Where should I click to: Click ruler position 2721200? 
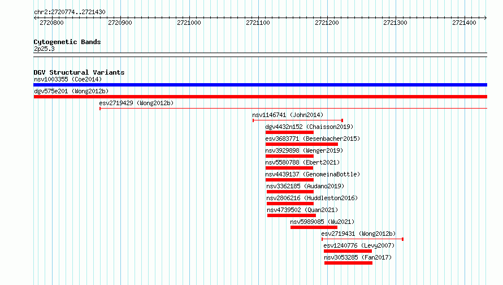(327, 23)
